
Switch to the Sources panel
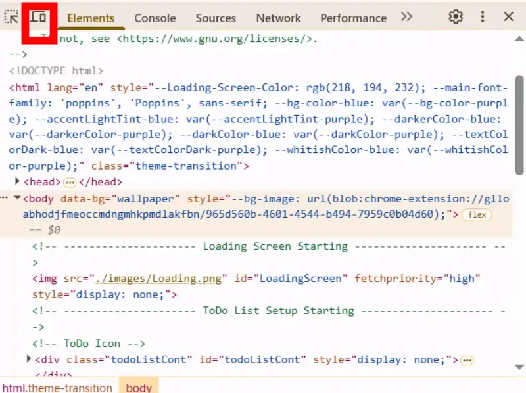click(216, 18)
